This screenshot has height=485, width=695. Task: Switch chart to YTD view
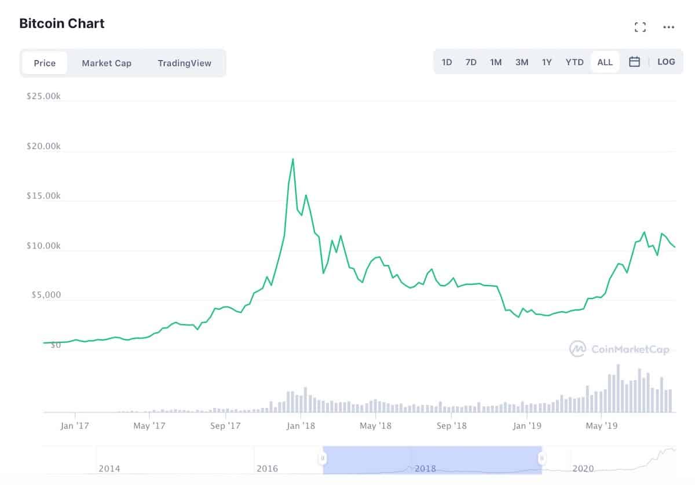[575, 61]
